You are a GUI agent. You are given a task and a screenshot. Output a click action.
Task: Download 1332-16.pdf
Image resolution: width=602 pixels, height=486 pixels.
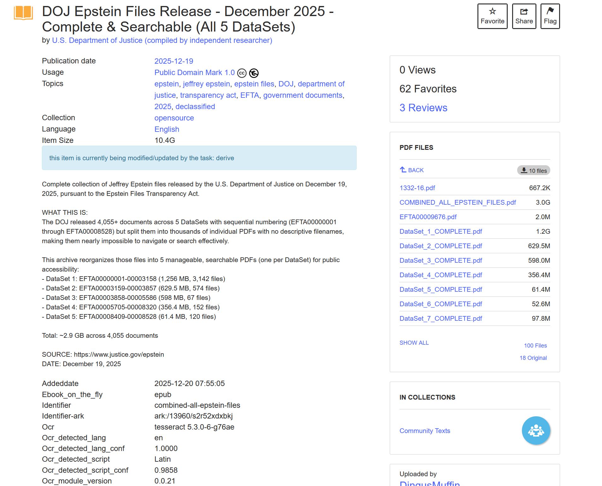pyautogui.click(x=417, y=188)
